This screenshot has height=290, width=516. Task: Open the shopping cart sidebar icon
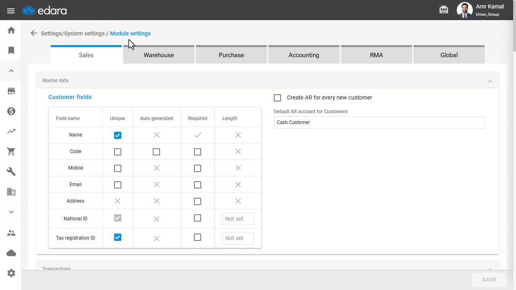[x=11, y=151]
